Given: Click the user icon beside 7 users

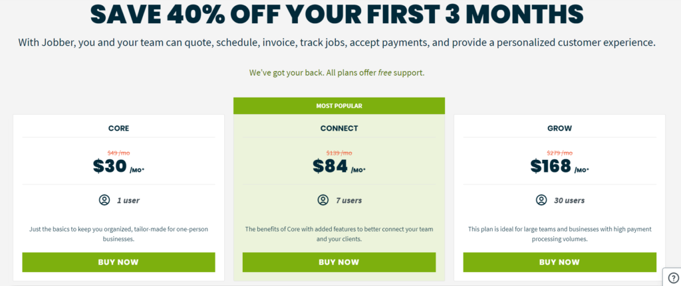Looking at the screenshot, I should pos(323,200).
